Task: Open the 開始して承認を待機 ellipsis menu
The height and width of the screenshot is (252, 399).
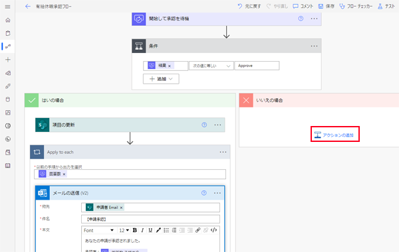Action: (314, 19)
